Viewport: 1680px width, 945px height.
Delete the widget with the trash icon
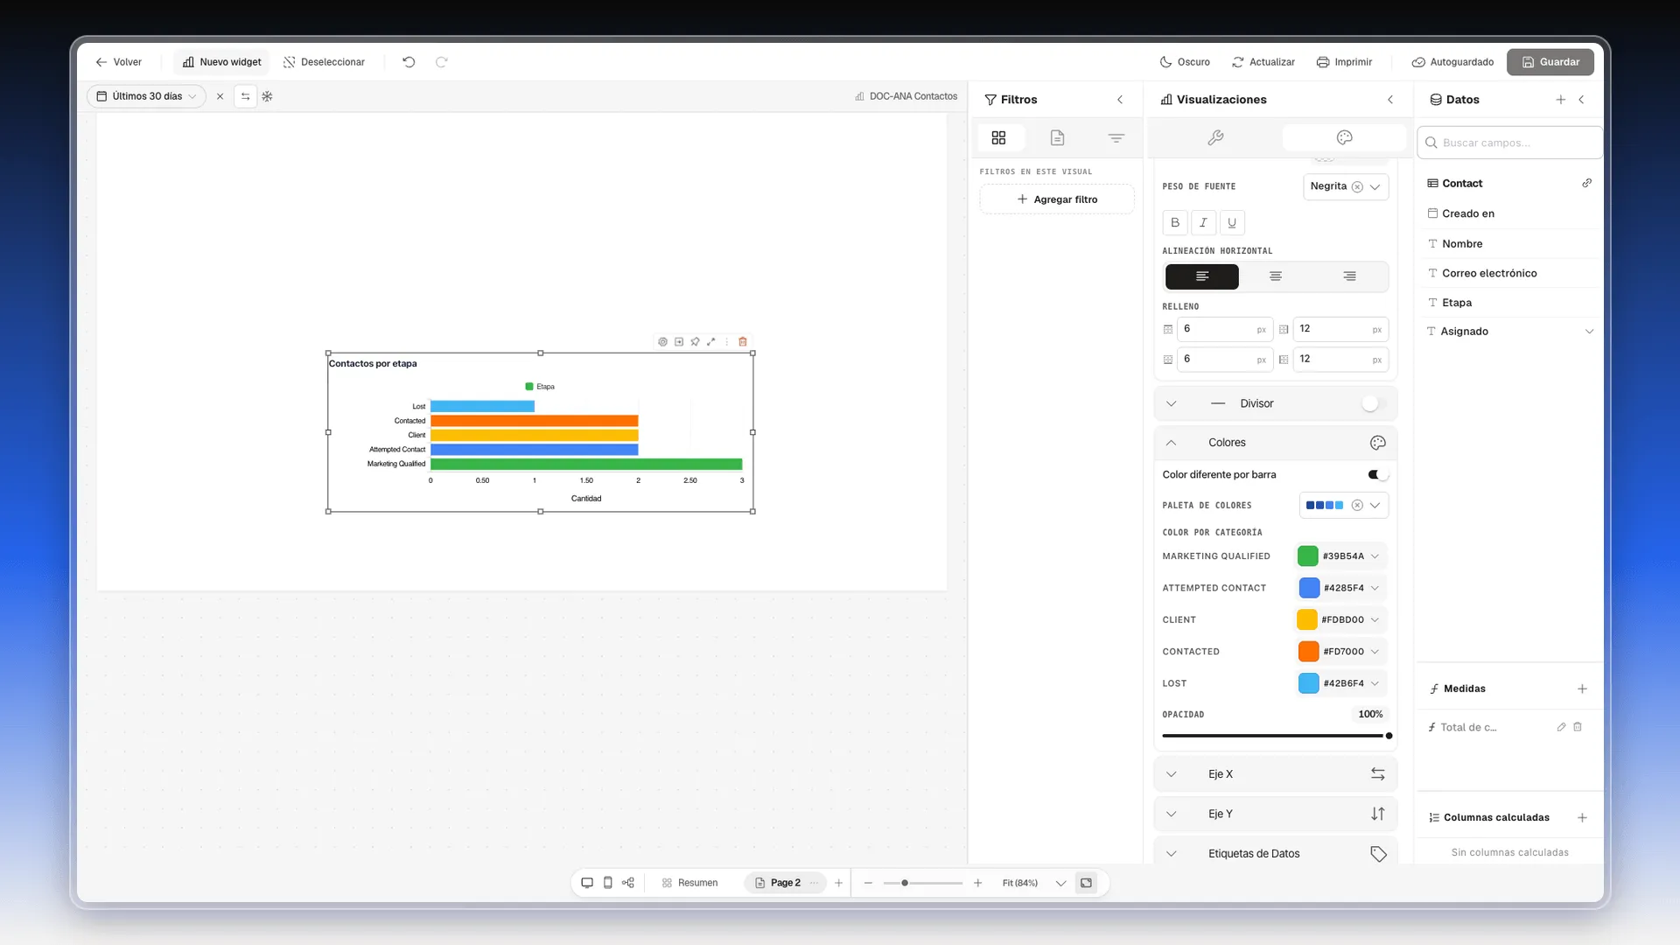(743, 342)
